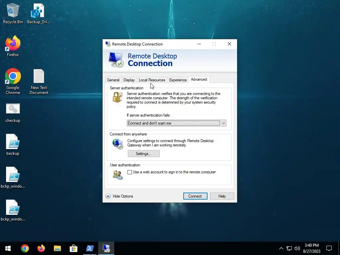The image size is (340, 255).
Task: Click the padlock icon under Server authentication
Action: point(117,97)
